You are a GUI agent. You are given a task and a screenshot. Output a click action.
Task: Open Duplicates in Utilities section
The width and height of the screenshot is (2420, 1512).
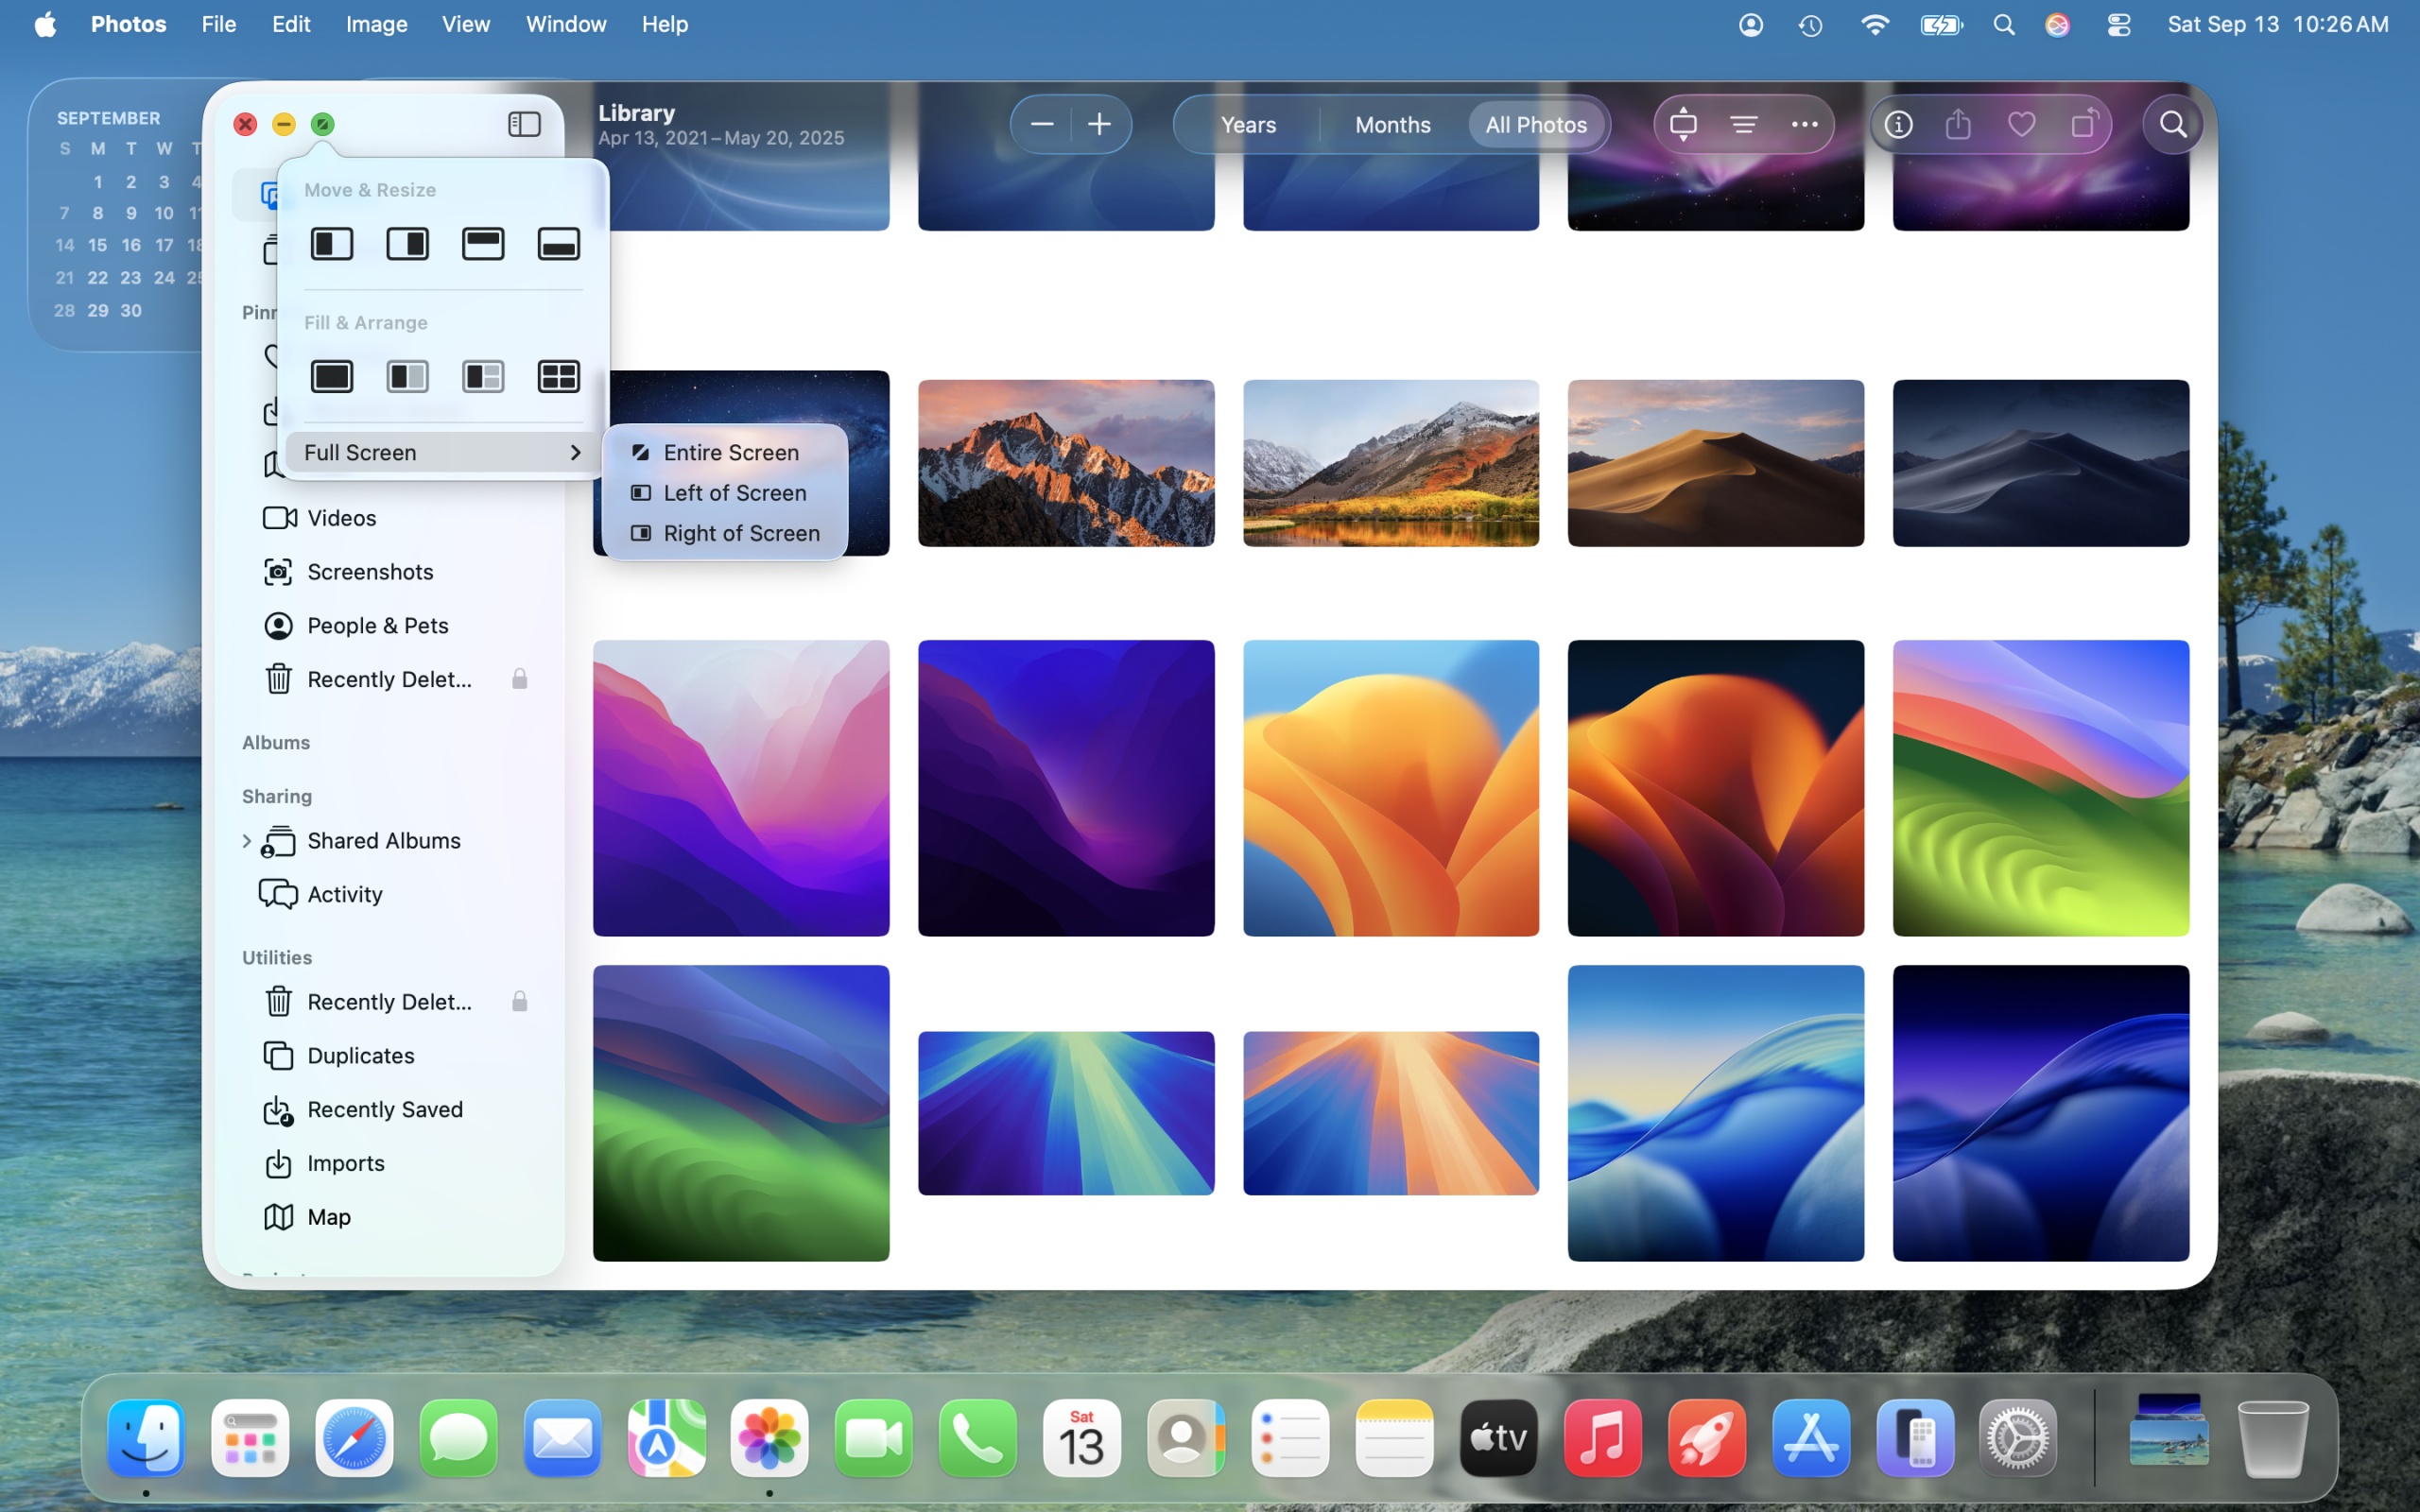[360, 1056]
